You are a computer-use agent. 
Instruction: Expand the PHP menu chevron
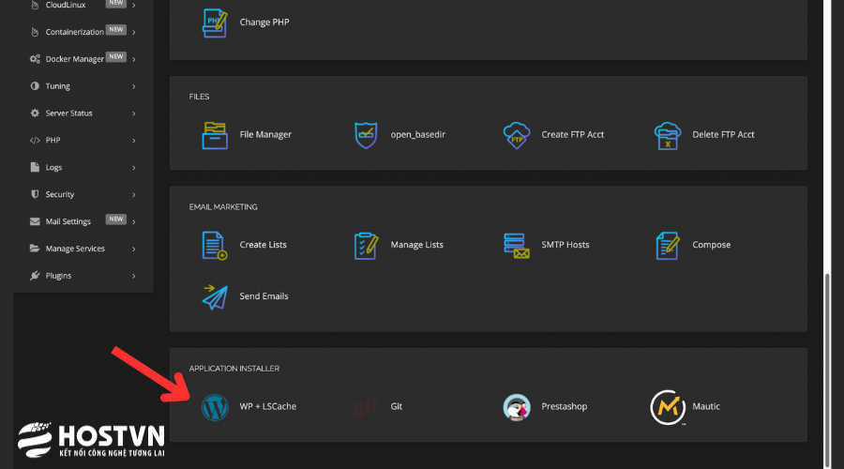133,141
